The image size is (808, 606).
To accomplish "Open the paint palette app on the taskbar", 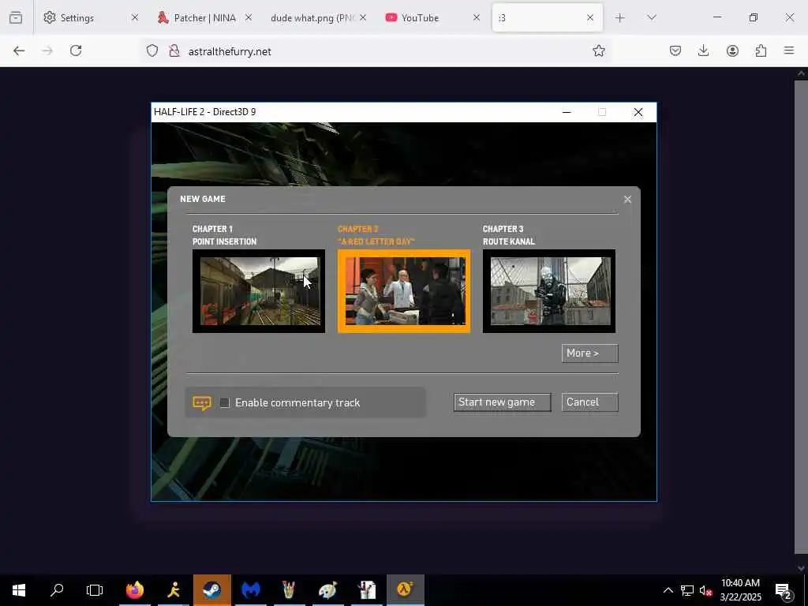I will tap(327, 589).
